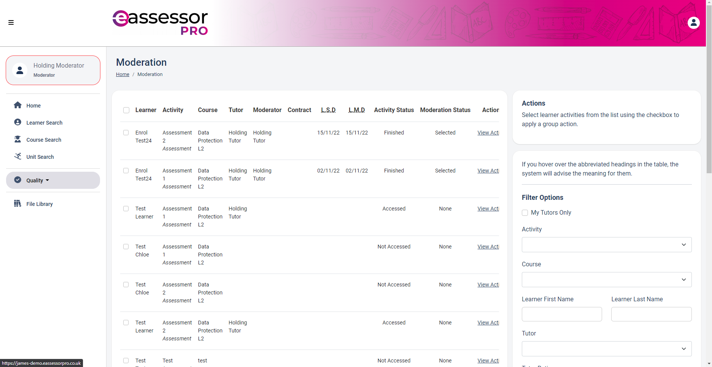The image size is (712, 367).
Task: Open the Course filter dropdown
Action: click(606, 280)
